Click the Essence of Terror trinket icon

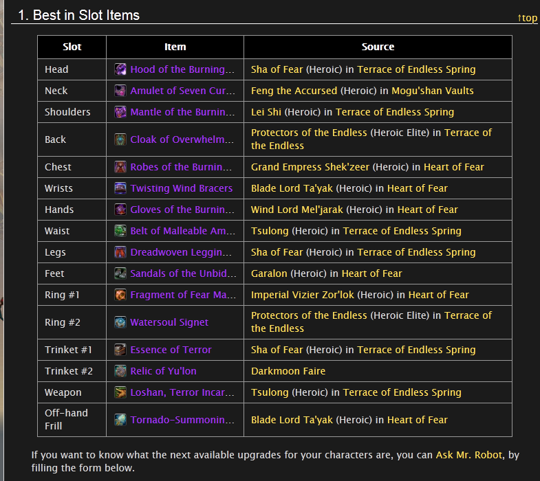click(120, 350)
